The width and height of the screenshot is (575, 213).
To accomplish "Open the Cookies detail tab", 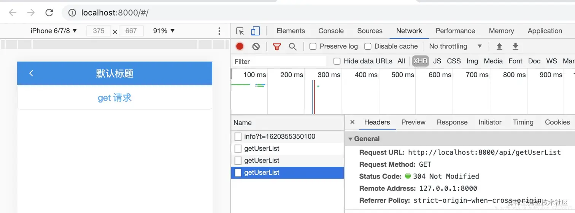I will pos(557,122).
